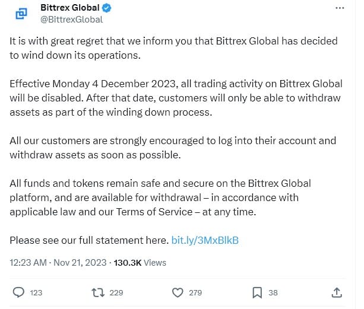Image resolution: width=364 pixels, height=309 pixels.
Task: Like the tweet with the heart icon
Action: (x=177, y=292)
